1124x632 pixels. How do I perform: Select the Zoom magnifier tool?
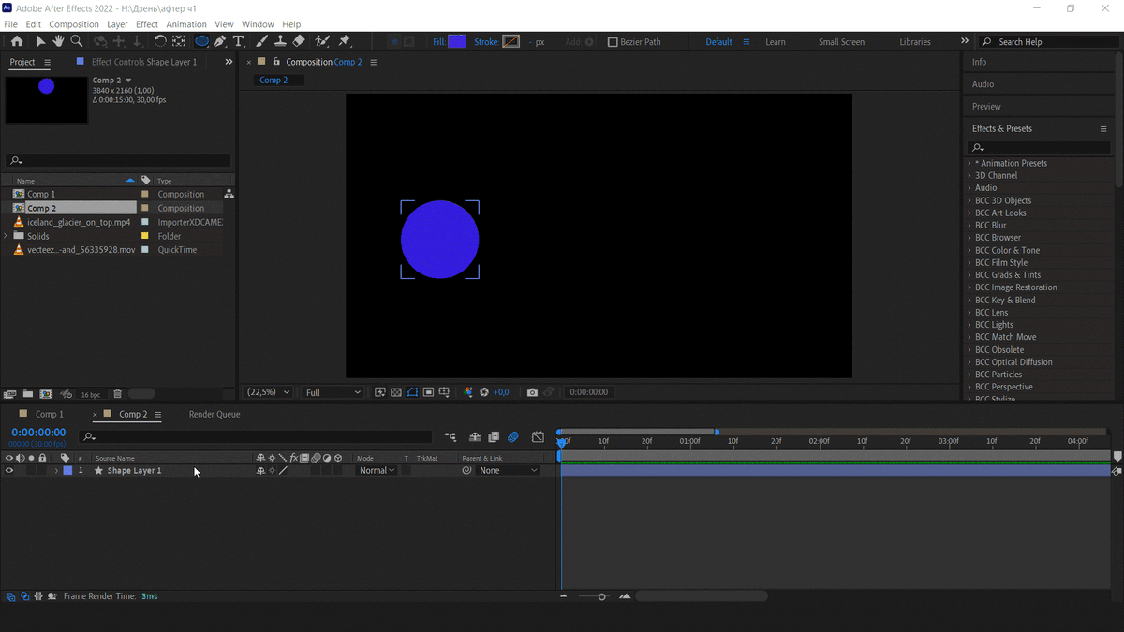(77, 41)
